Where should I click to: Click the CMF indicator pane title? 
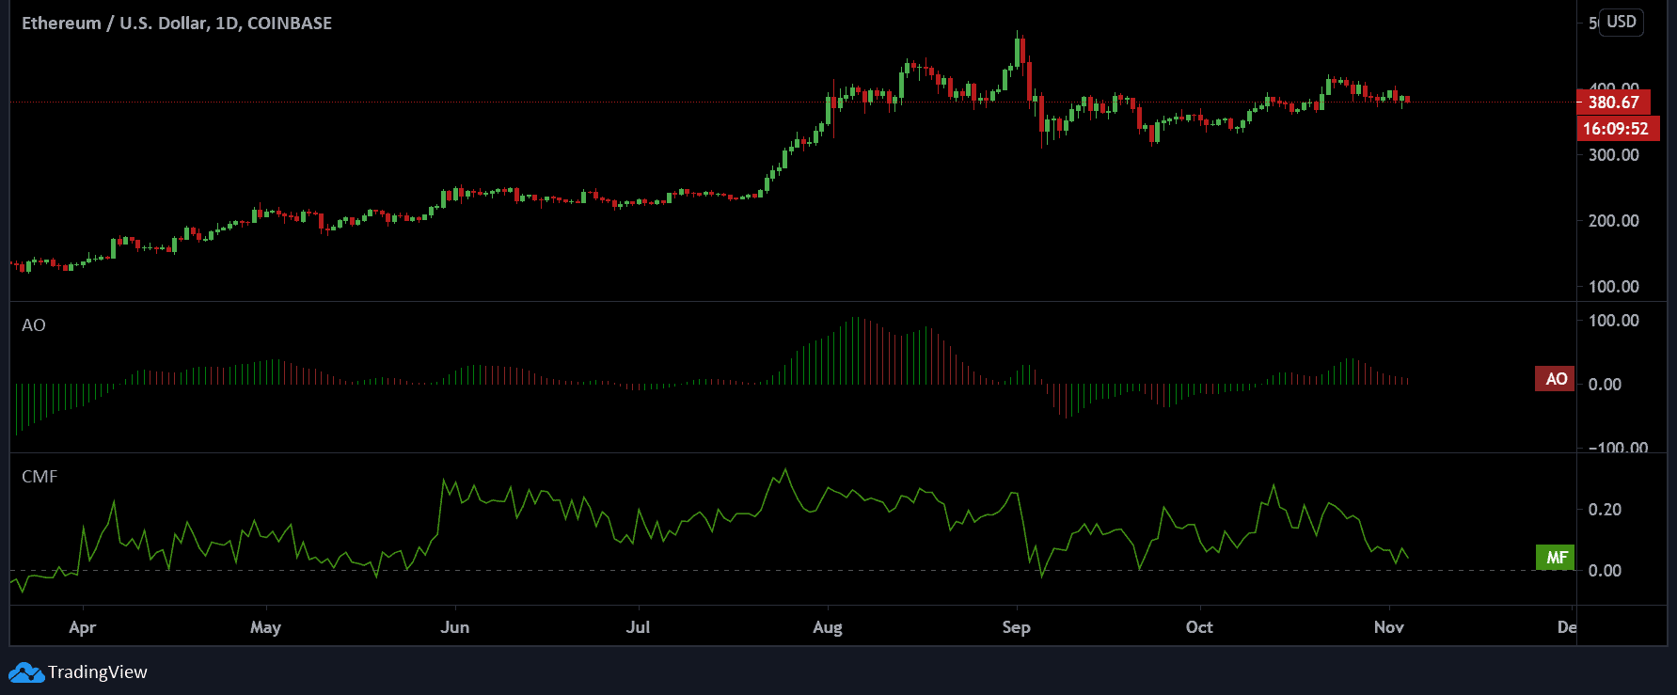click(40, 477)
